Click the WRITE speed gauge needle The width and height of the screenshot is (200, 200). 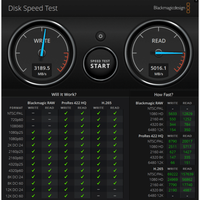[x=43, y=44]
